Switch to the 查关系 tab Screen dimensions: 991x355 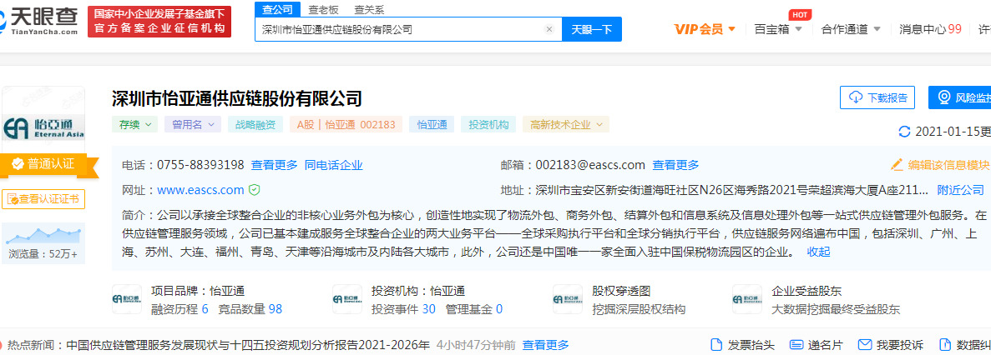click(x=369, y=9)
